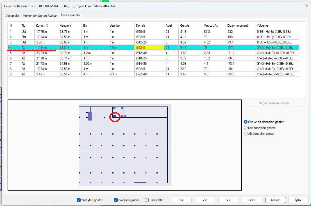The width and height of the screenshot is (311, 206).
Task: Click highlighted Ø22/5 cell in row 4
Action: tap(149, 48)
